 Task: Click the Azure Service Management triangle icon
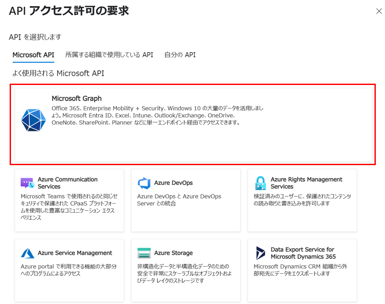[28, 253]
